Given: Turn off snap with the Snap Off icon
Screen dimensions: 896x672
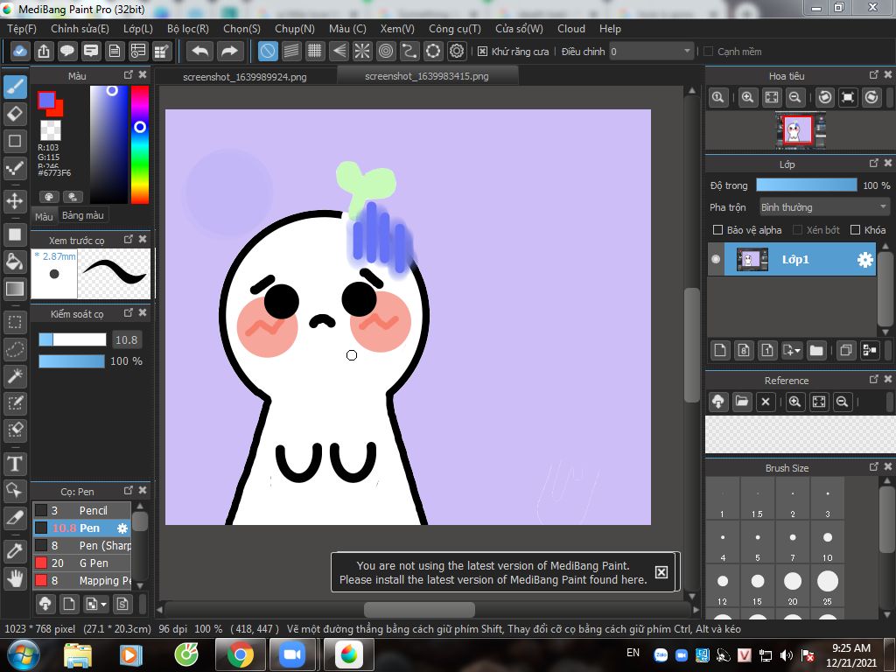Looking at the screenshot, I should tap(268, 52).
